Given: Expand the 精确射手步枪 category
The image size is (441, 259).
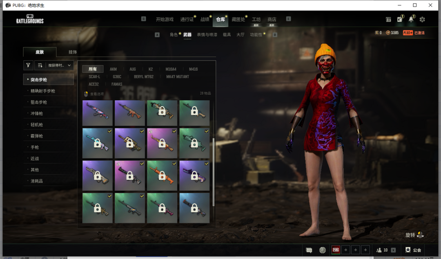Looking at the screenshot, I should [x=48, y=91].
